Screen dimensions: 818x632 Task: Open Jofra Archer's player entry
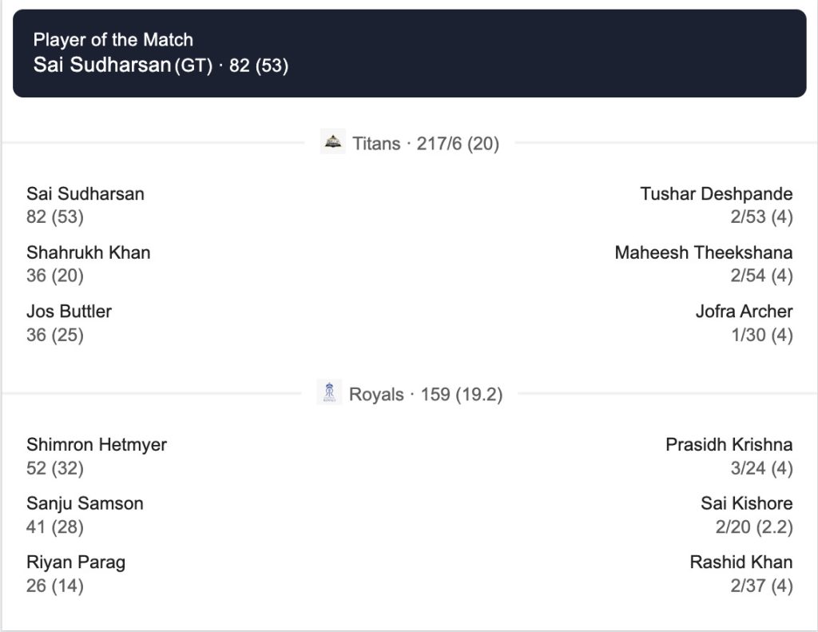(744, 311)
